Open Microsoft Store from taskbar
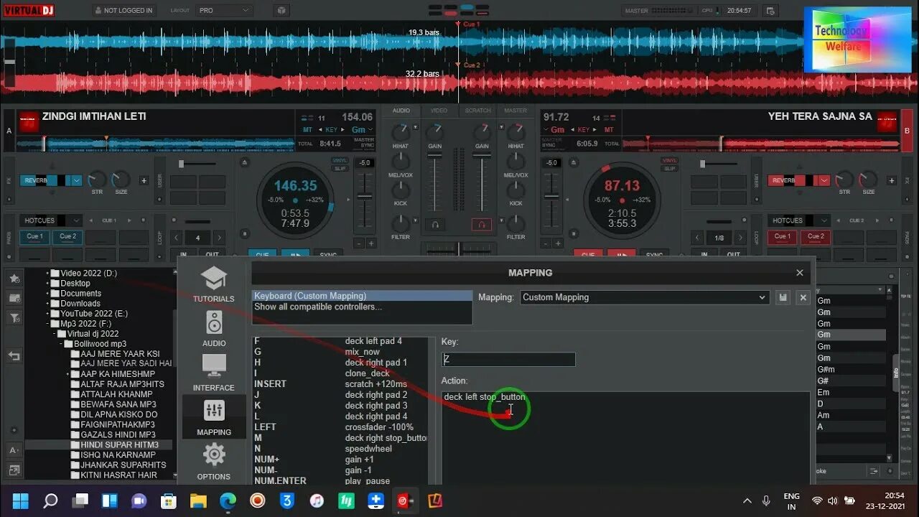 [169, 500]
